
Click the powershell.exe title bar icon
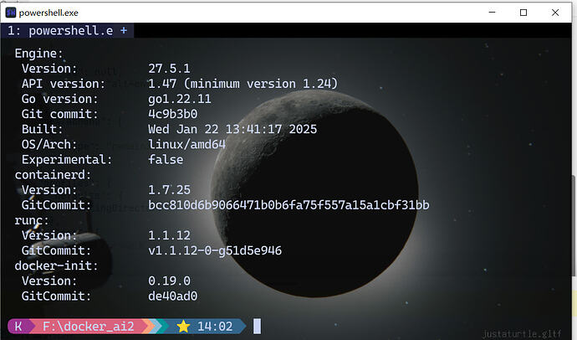[x=11, y=13]
